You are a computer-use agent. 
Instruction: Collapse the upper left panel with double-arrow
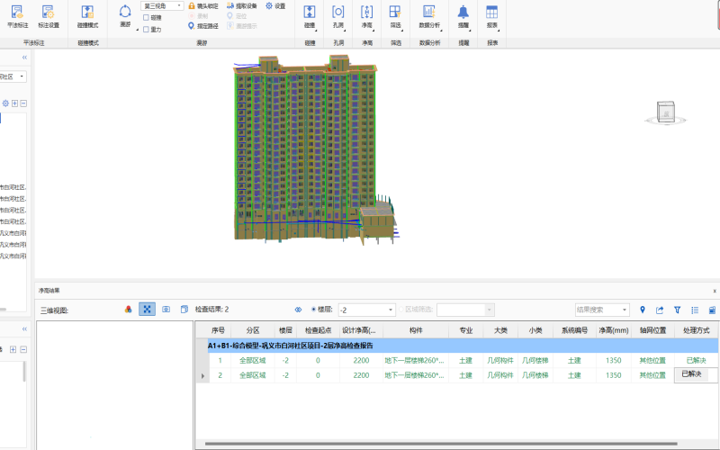click(24, 58)
